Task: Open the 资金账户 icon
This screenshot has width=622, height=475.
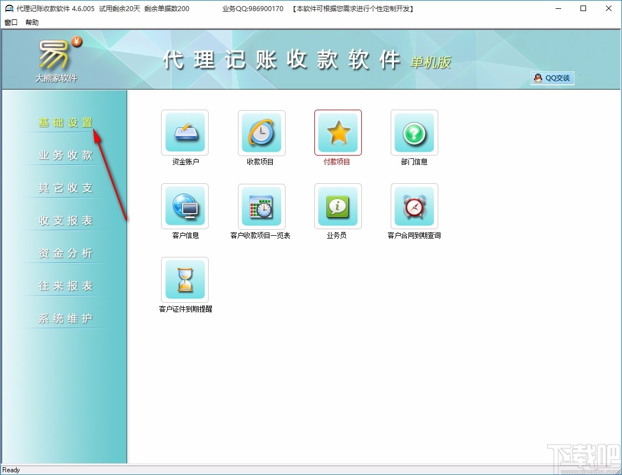Action: tap(185, 132)
